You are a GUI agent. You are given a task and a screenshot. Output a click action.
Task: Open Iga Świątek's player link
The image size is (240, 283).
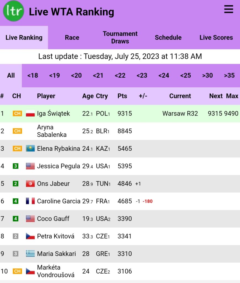54,114
